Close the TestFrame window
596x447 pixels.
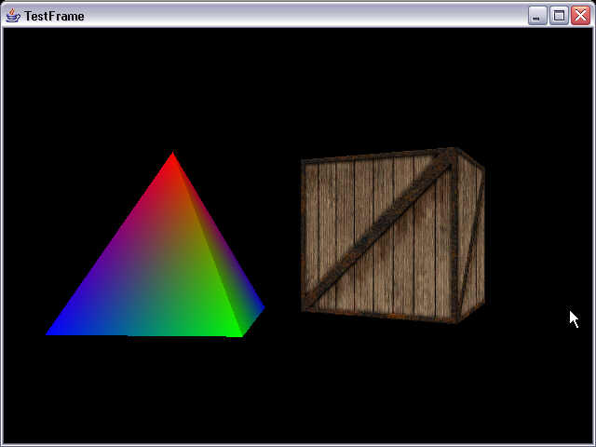581,16
